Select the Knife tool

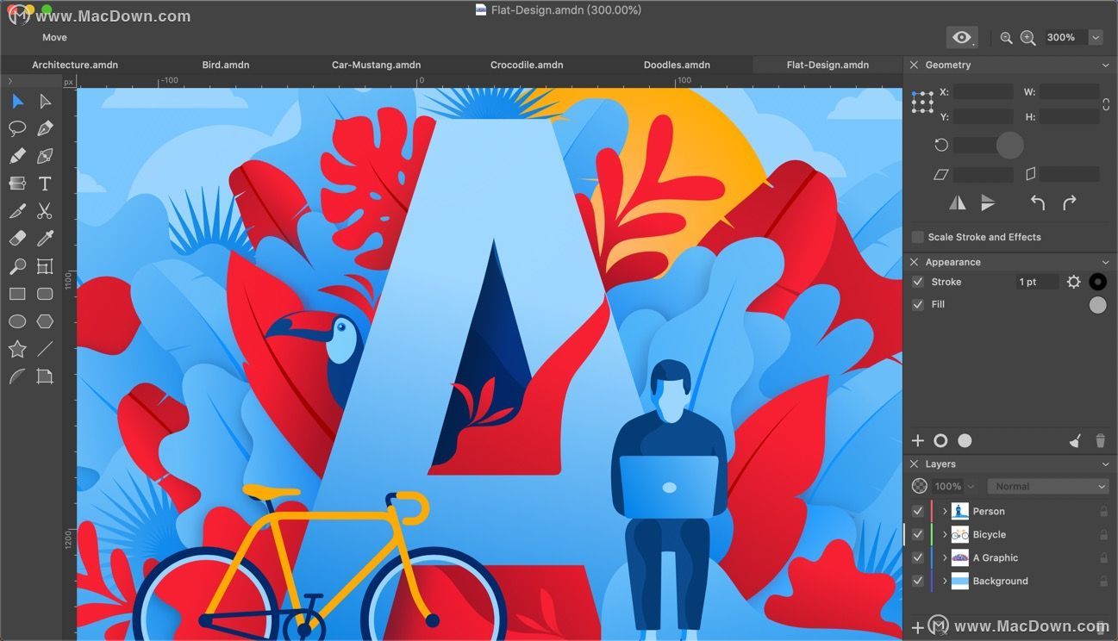[x=17, y=211]
